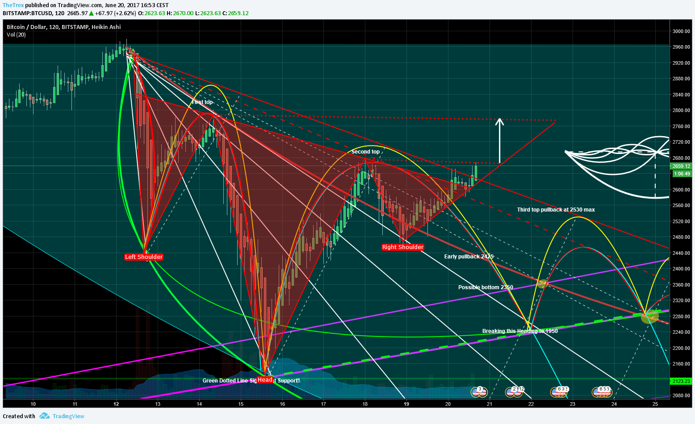
Task: Click the +67.97 (+2.62%) change value
Action: point(116,13)
